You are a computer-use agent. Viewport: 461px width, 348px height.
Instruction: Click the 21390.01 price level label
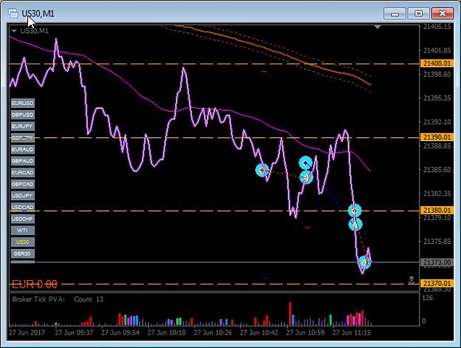(x=437, y=137)
